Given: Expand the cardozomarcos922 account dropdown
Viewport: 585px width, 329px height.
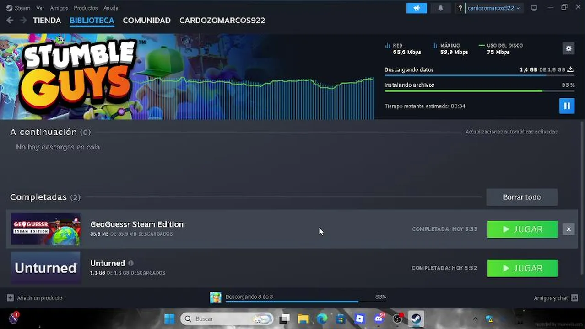Looking at the screenshot, I should pos(494,8).
